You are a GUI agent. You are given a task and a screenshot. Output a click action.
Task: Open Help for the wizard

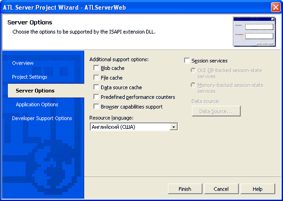[258, 189]
